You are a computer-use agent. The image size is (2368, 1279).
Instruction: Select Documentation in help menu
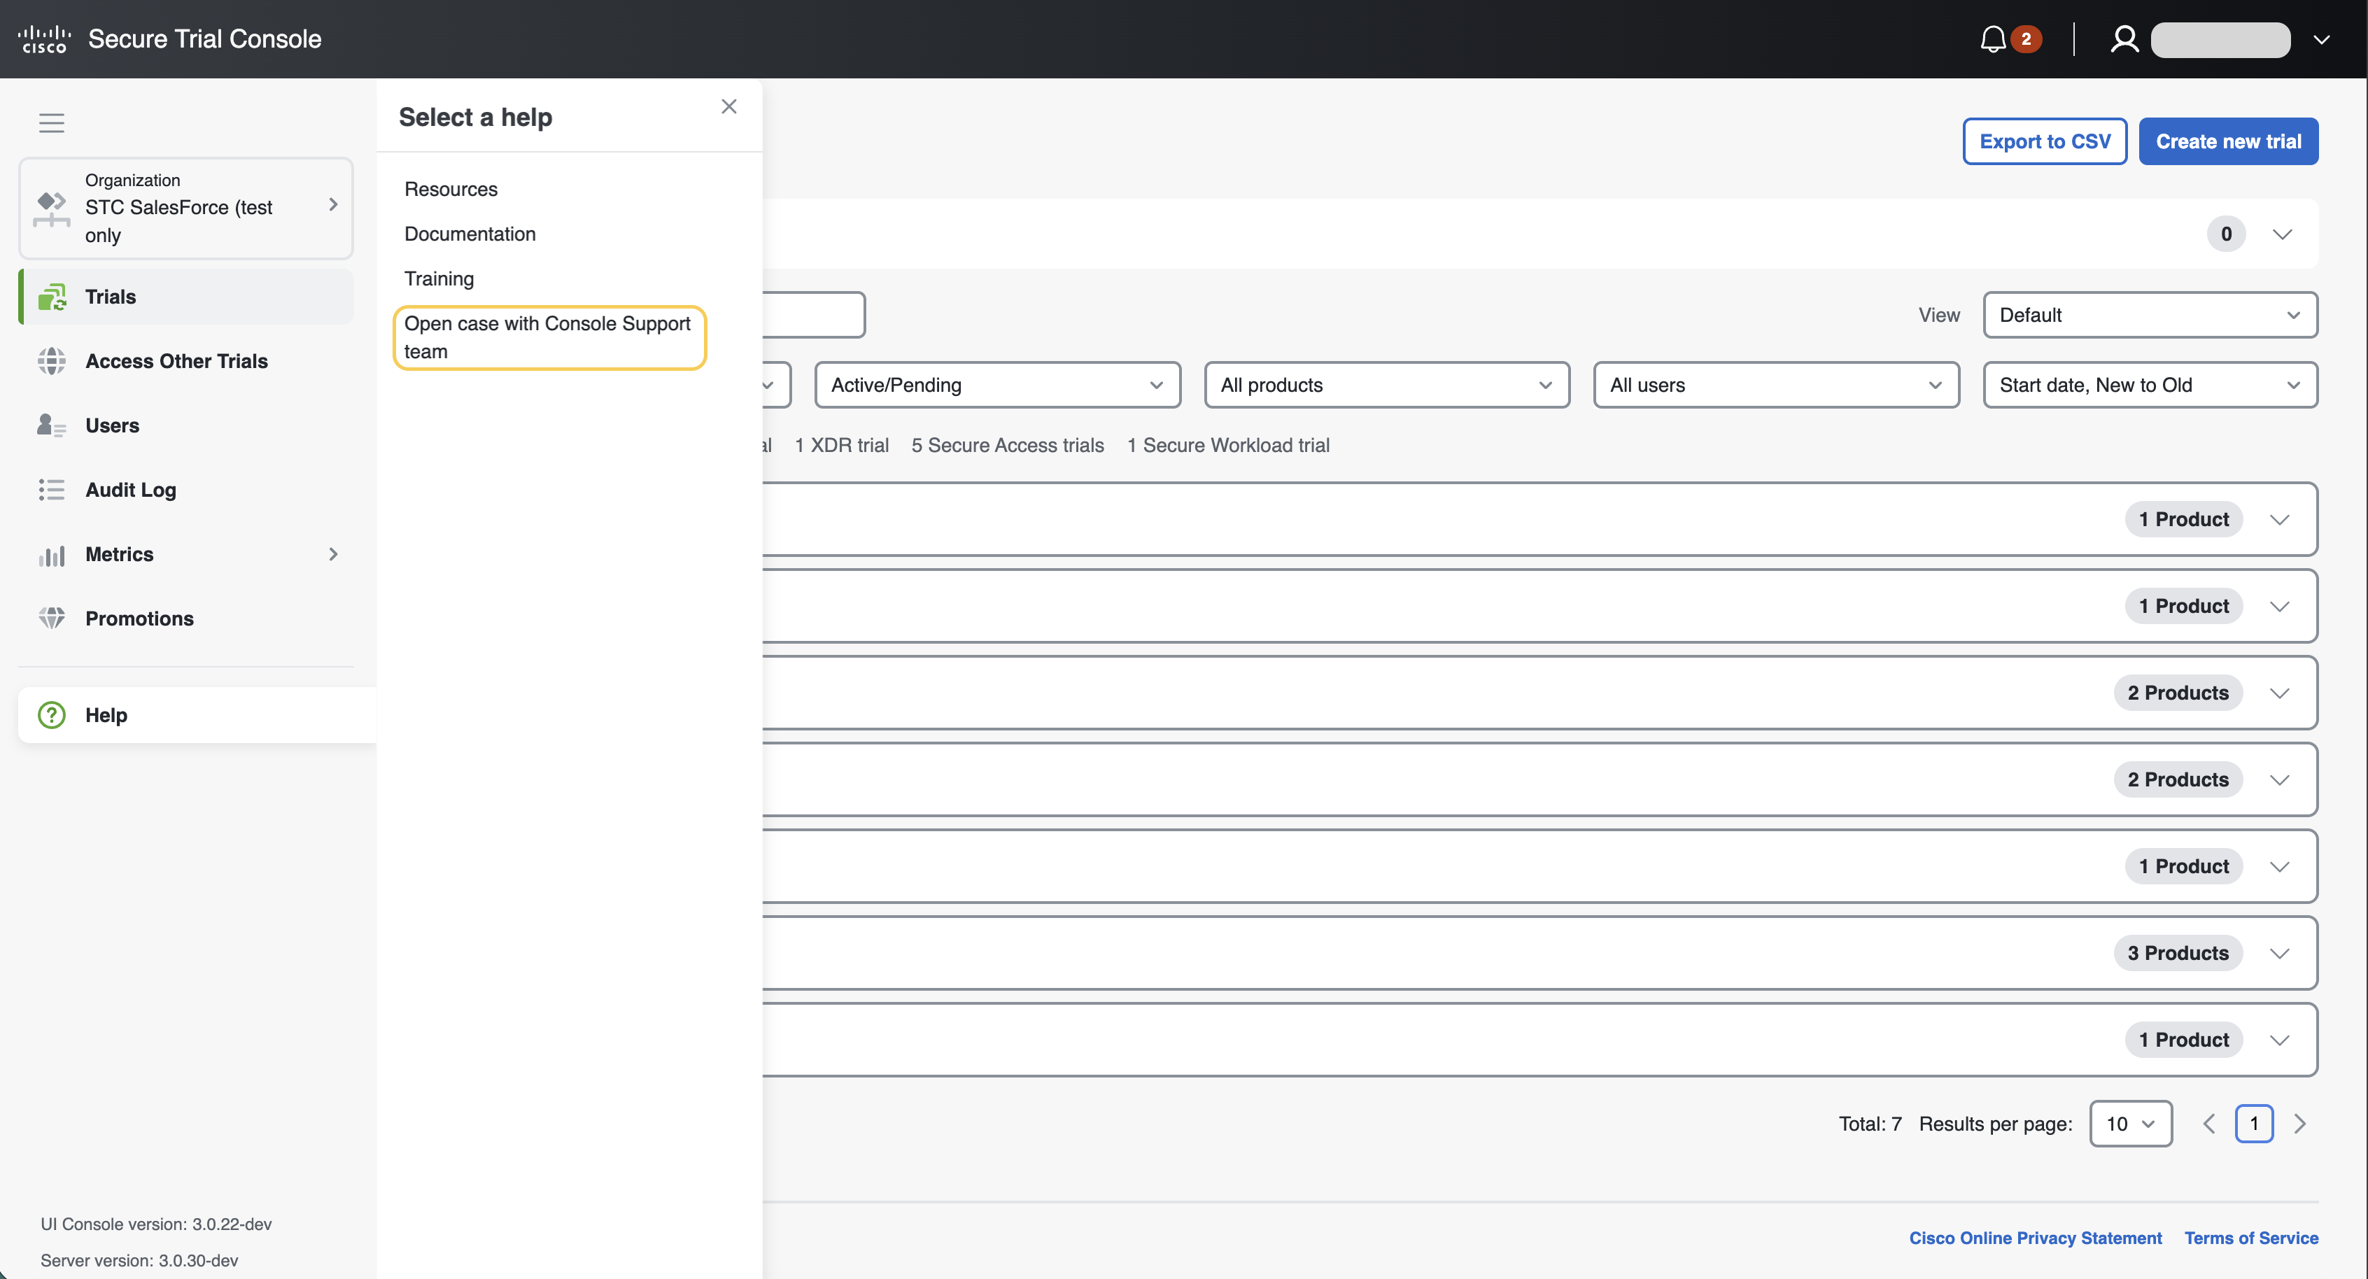coord(470,234)
